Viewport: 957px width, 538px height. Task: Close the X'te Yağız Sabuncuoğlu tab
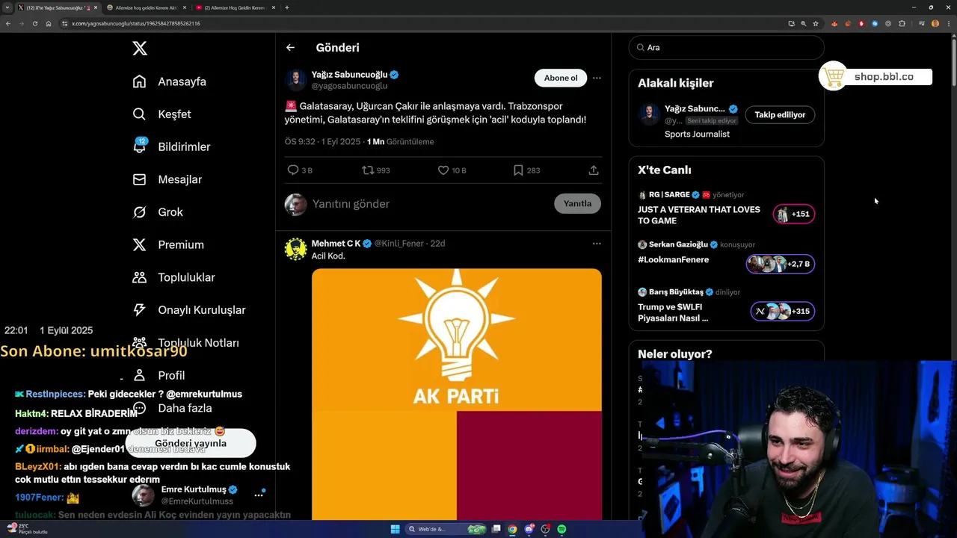coord(96,7)
